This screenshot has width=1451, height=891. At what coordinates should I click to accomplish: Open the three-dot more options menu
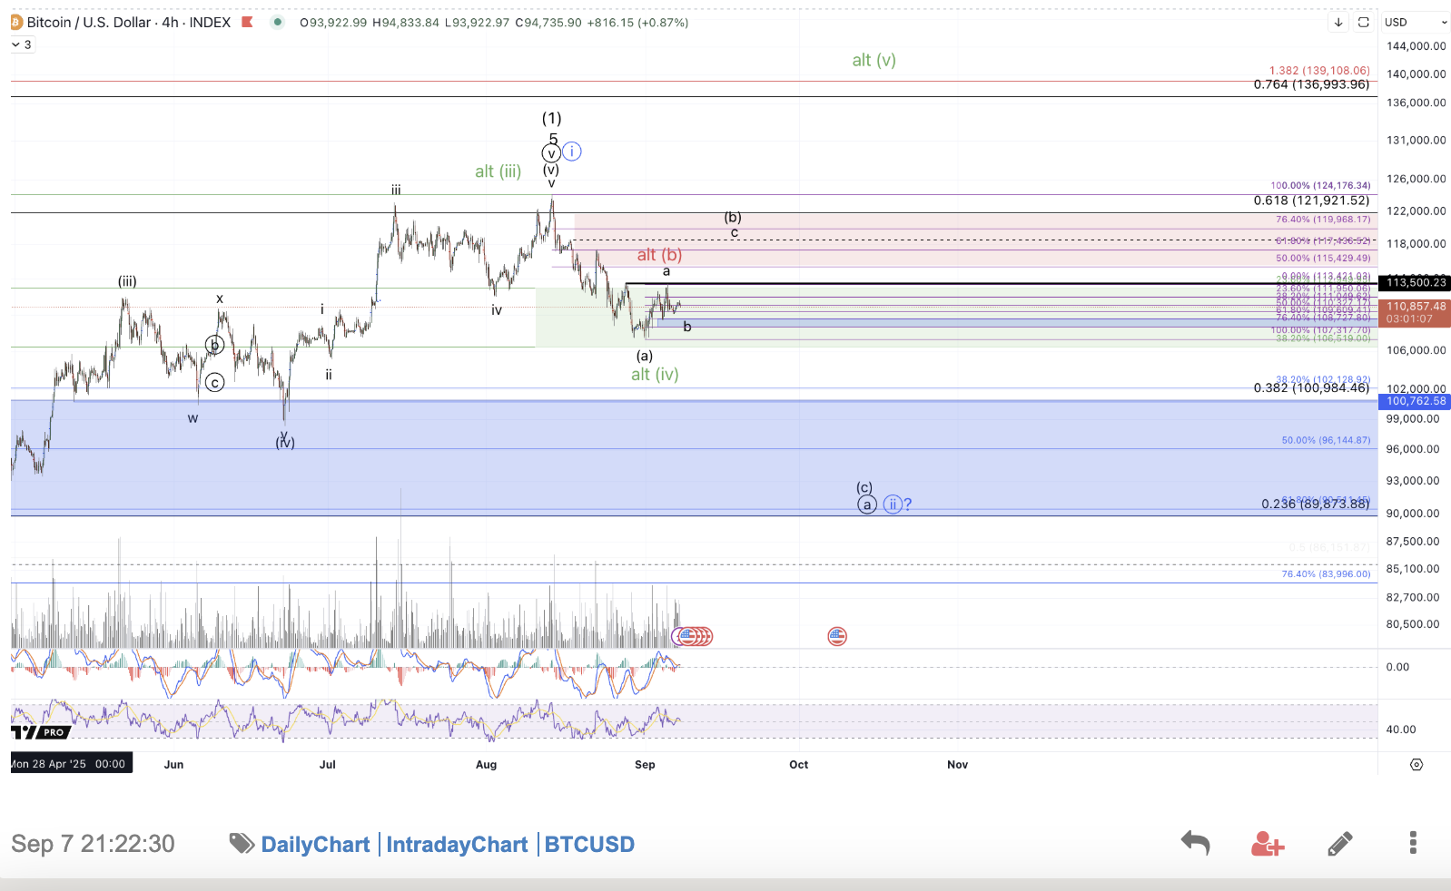pos(1412,843)
